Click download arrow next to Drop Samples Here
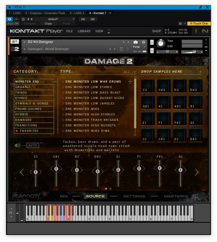This screenshot has width=217, height=242. (x=200, y=71)
